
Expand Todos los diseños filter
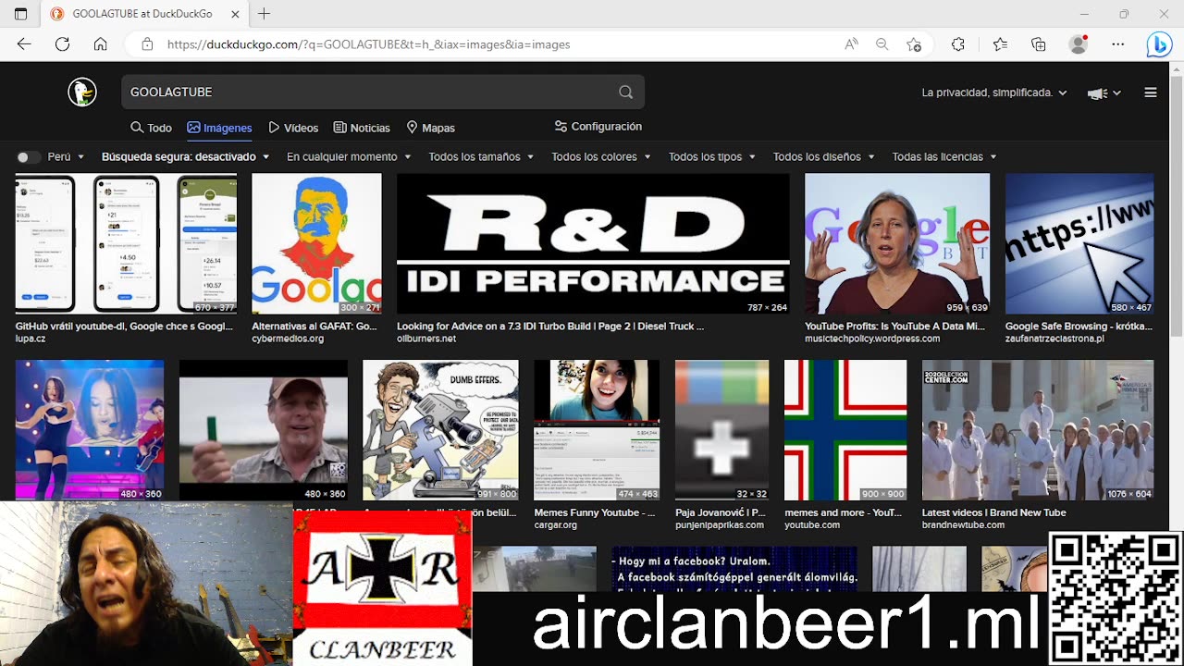tap(823, 157)
